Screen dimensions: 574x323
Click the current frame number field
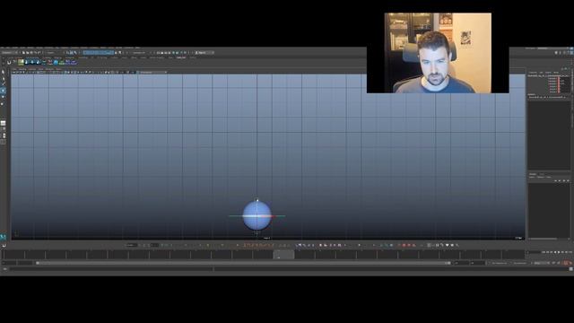535,252
